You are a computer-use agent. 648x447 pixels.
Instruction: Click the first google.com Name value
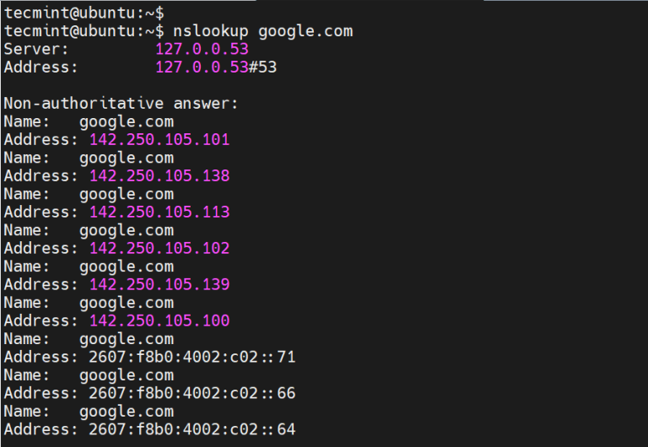click(127, 121)
